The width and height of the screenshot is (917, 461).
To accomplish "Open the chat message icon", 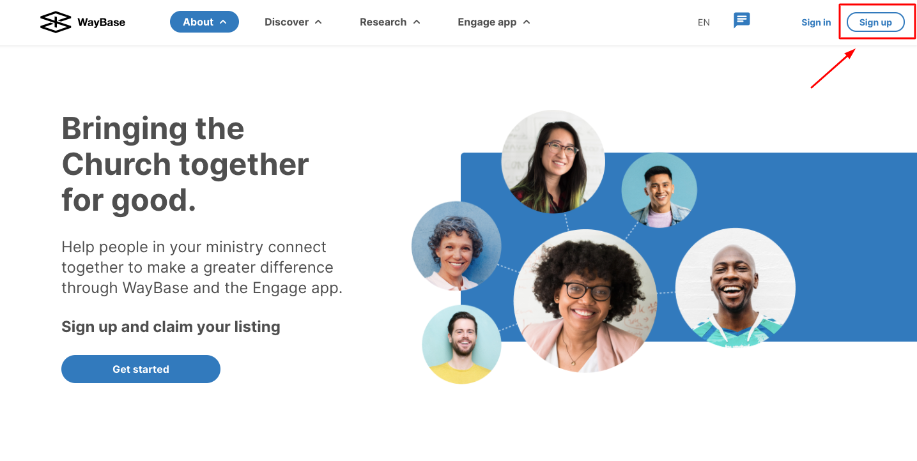I will tap(741, 20).
